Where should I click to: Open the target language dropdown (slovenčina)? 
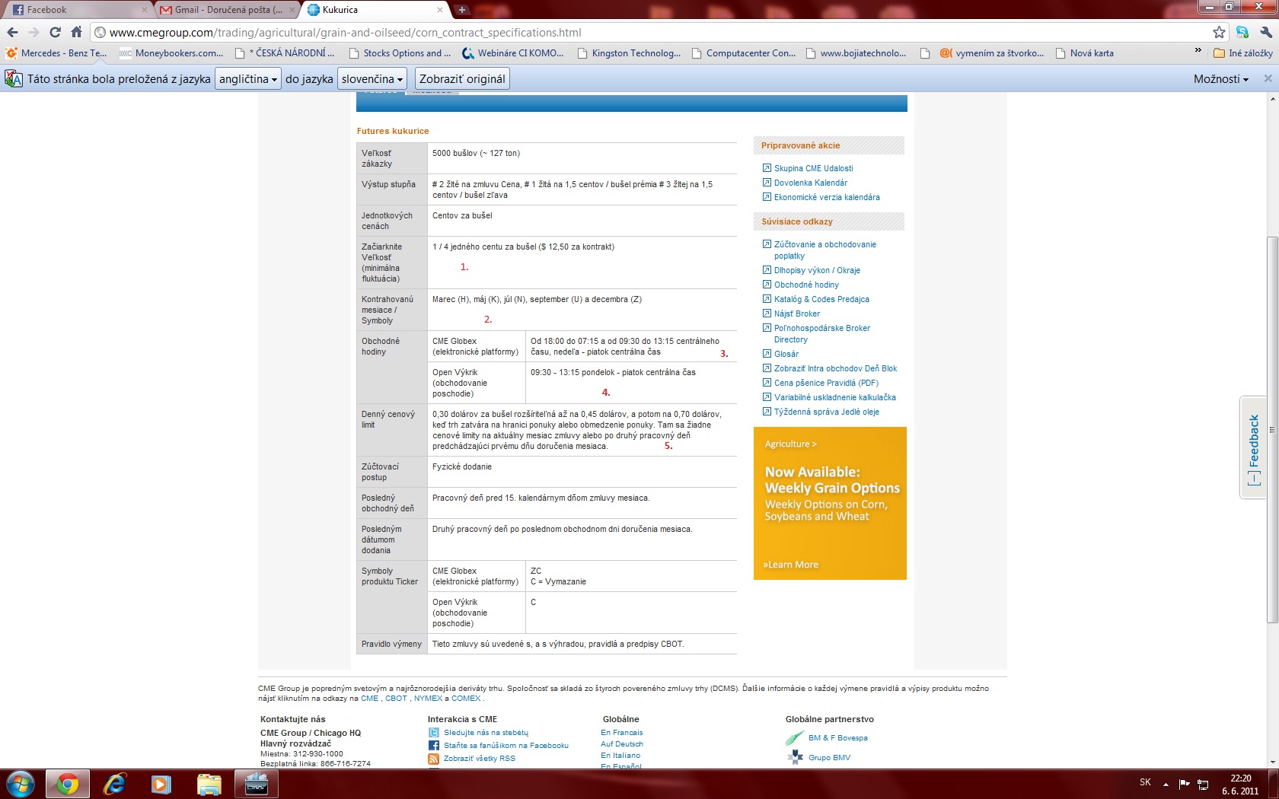click(x=372, y=79)
